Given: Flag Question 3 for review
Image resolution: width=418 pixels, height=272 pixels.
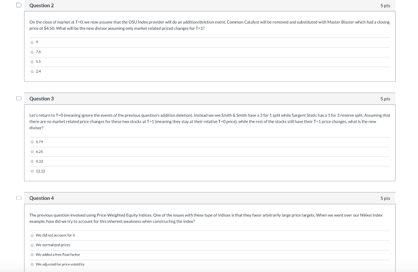Looking at the screenshot, I should coord(18,97).
